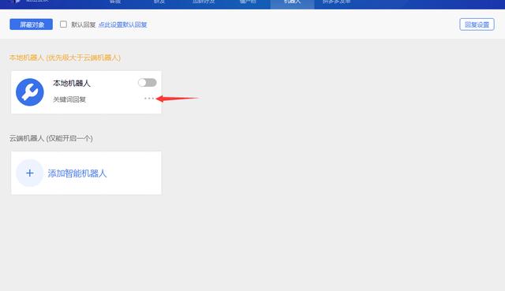This screenshot has height=291, width=505.
Task: Switch to the 拼多多发单 tab
Action: pyautogui.click(x=337, y=2)
